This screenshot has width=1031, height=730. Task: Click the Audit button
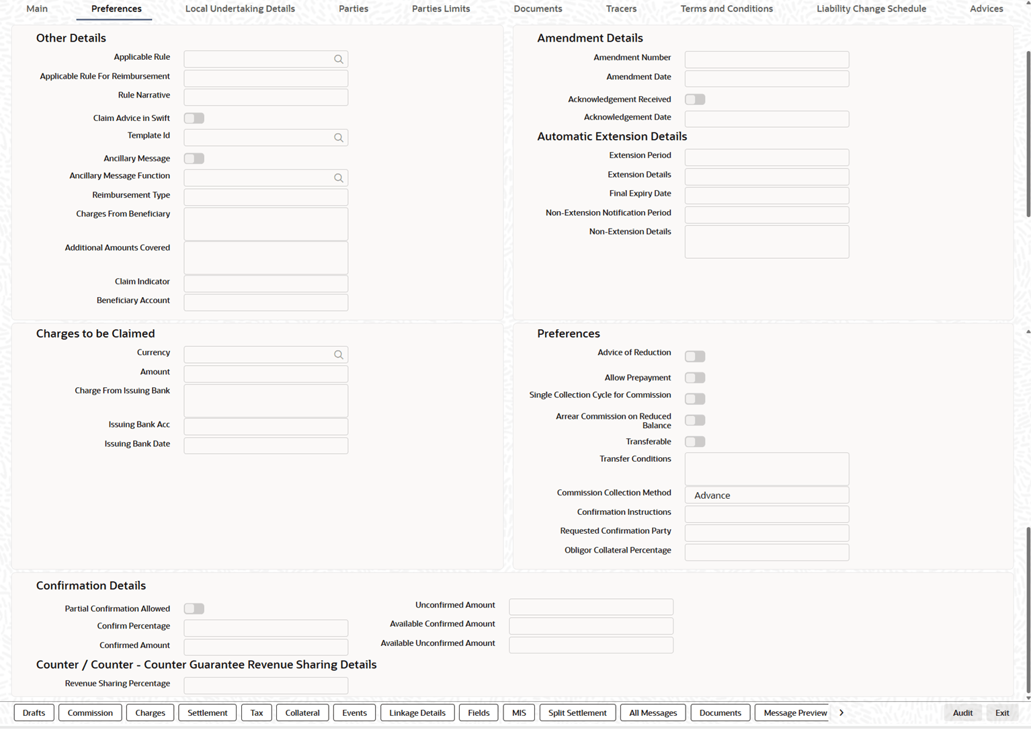[x=962, y=713]
